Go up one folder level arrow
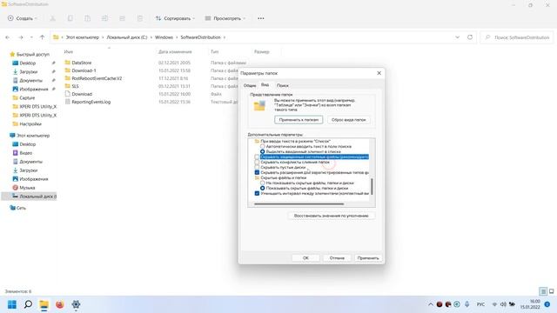 pos(42,37)
